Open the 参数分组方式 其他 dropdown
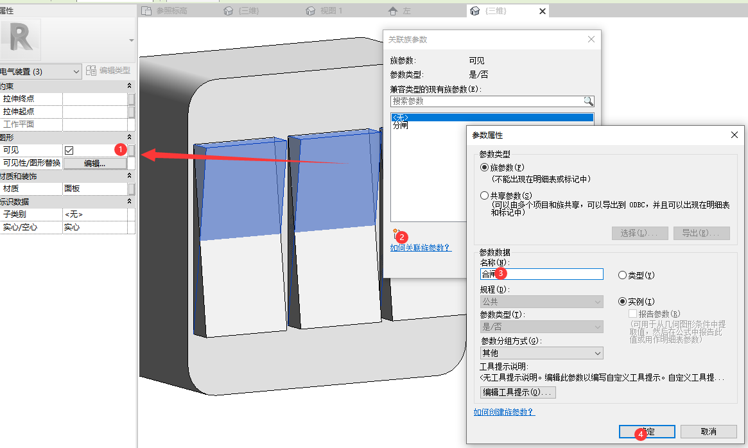This screenshot has width=748, height=448. tap(541, 353)
